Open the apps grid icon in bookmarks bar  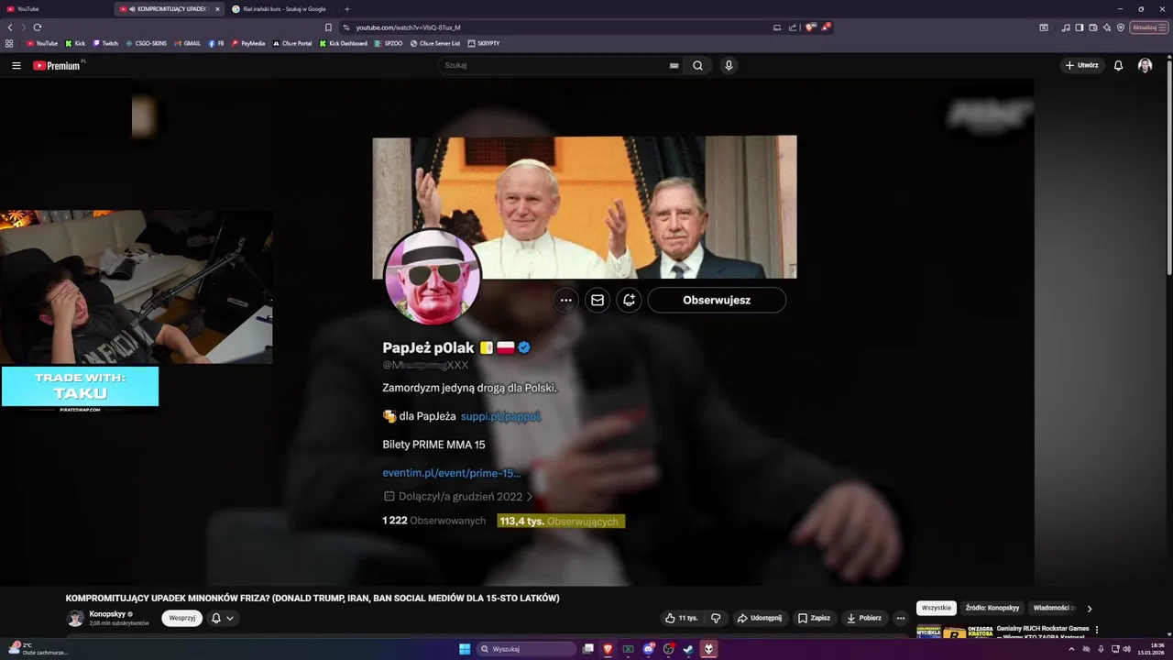click(9, 43)
